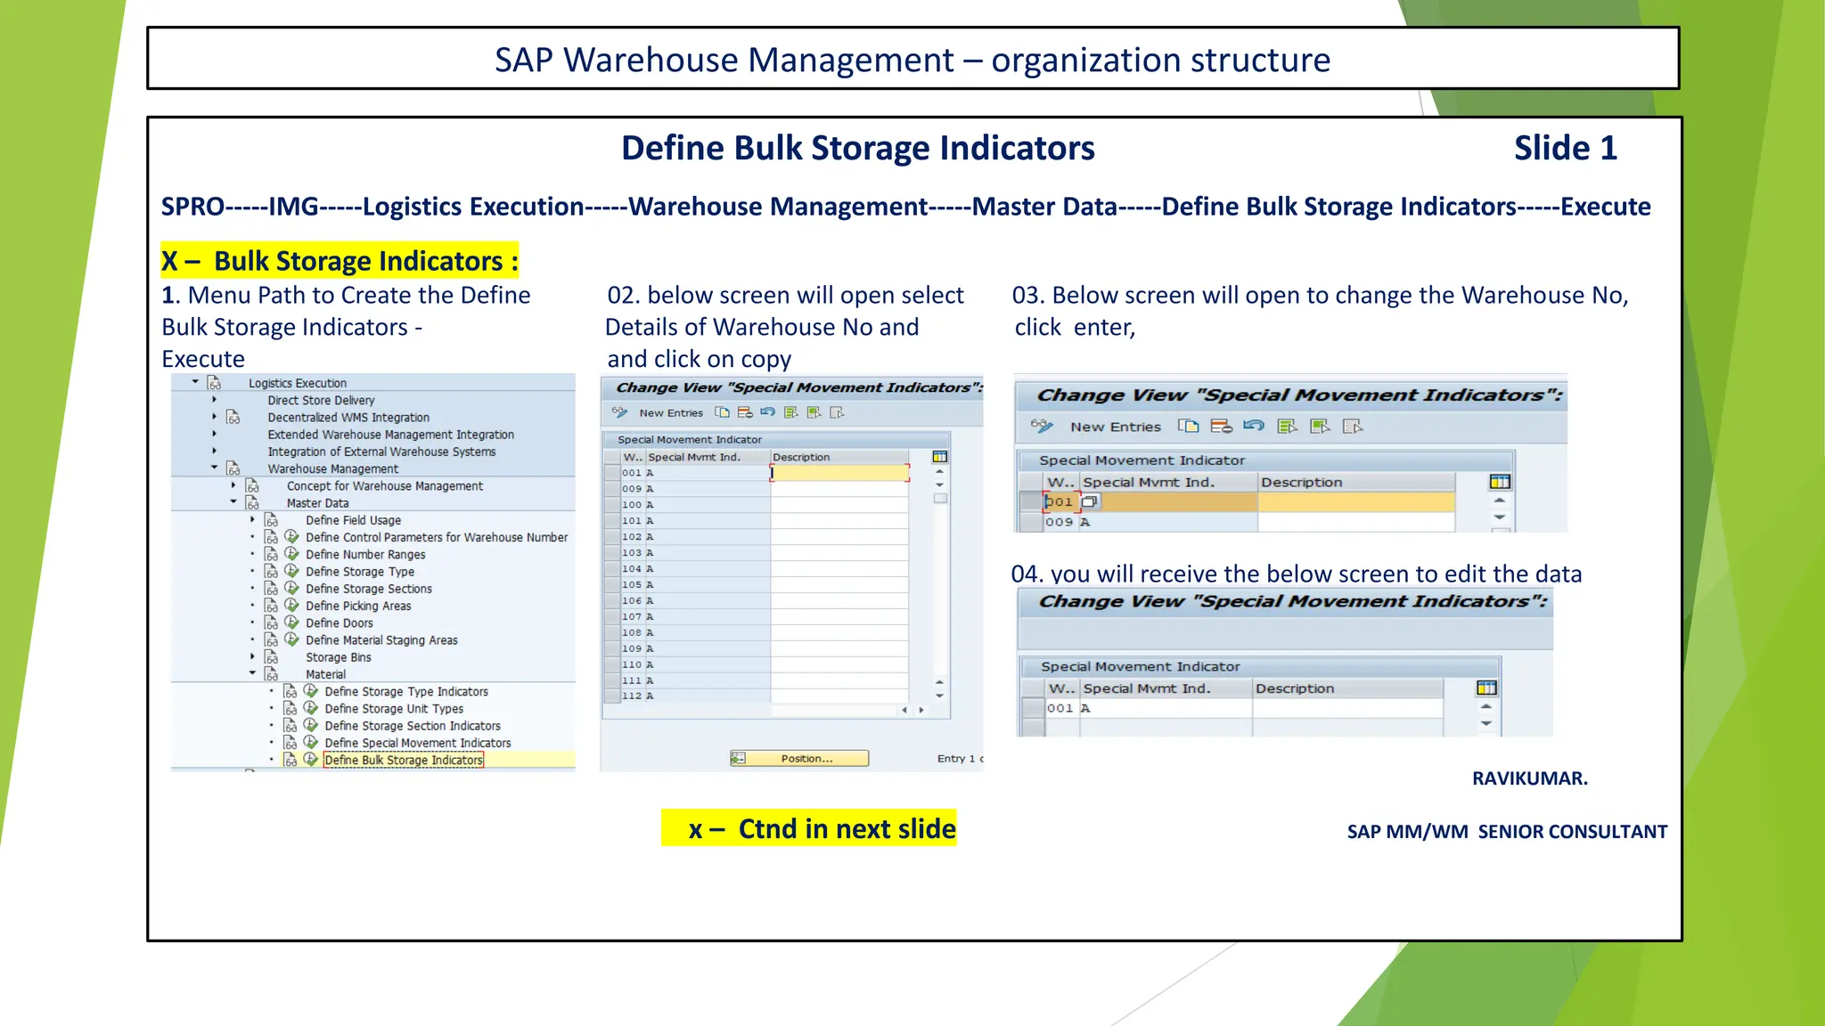Expand Concept for Warehouse Management node
This screenshot has width=1825, height=1026.
tap(233, 485)
